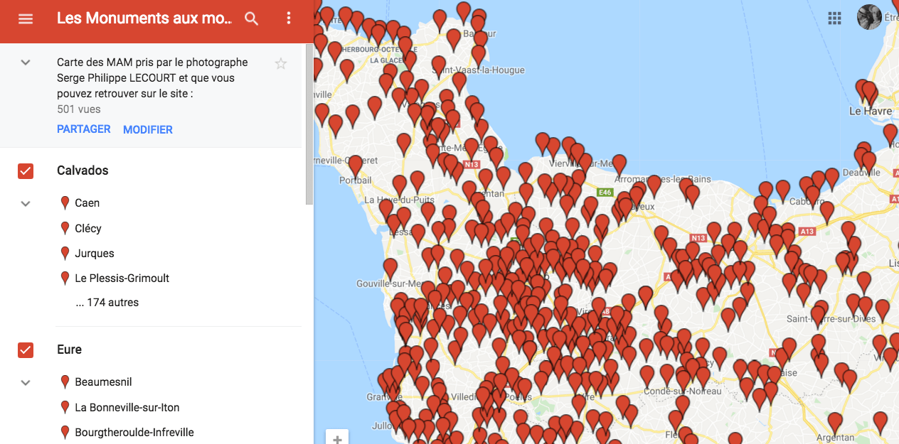The image size is (899, 444).
Task: Click the zoom in plus button
Action: tap(337, 438)
